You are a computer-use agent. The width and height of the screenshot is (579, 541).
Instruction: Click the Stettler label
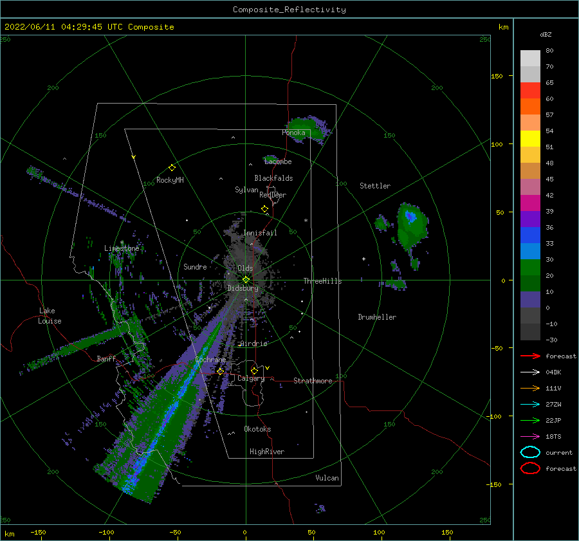pos(375,186)
